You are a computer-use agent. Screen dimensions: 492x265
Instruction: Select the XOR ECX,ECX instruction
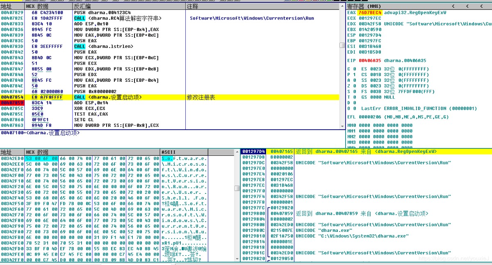[89, 108]
